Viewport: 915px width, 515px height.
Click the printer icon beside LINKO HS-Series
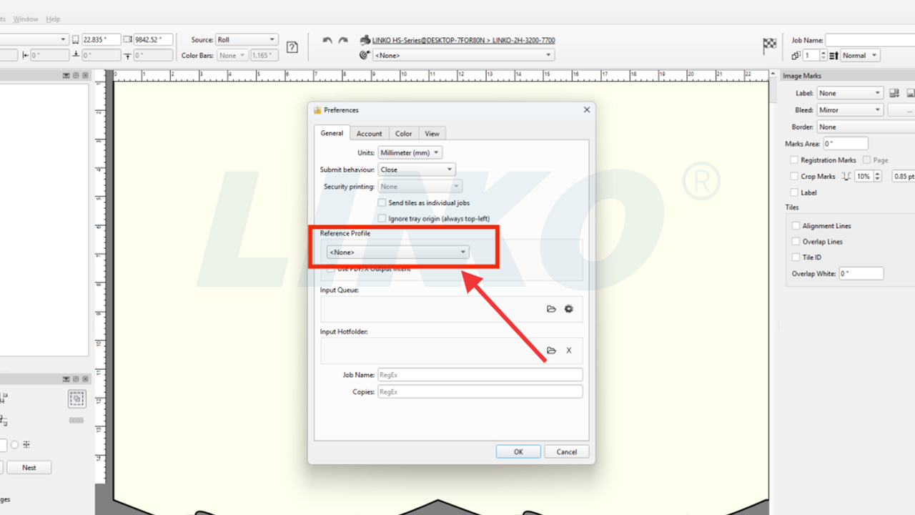click(x=365, y=40)
